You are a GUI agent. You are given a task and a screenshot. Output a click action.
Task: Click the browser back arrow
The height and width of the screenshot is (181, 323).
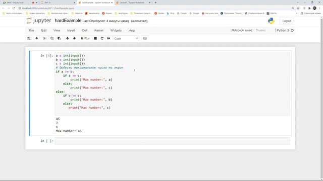[x=4, y=8]
